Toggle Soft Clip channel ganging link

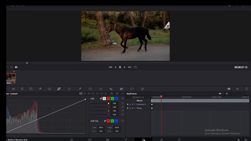(x=105, y=121)
